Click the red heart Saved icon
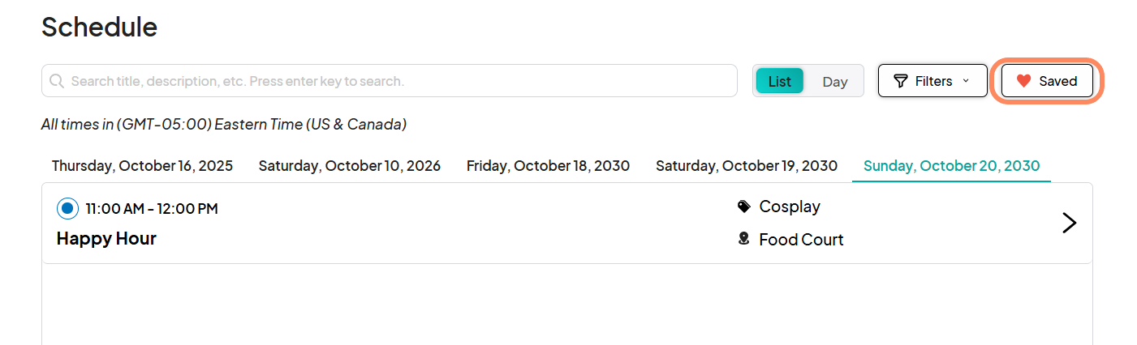The height and width of the screenshot is (345, 1137). (1023, 81)
